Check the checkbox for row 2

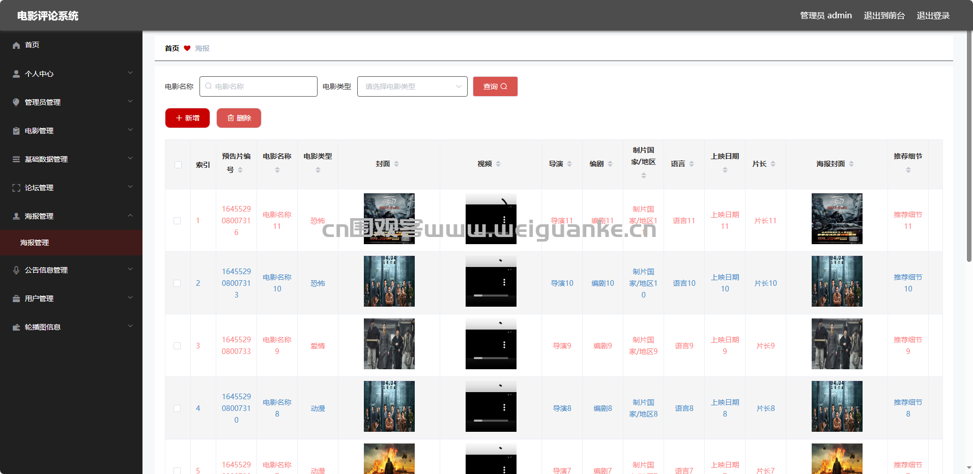pos(177,283)
